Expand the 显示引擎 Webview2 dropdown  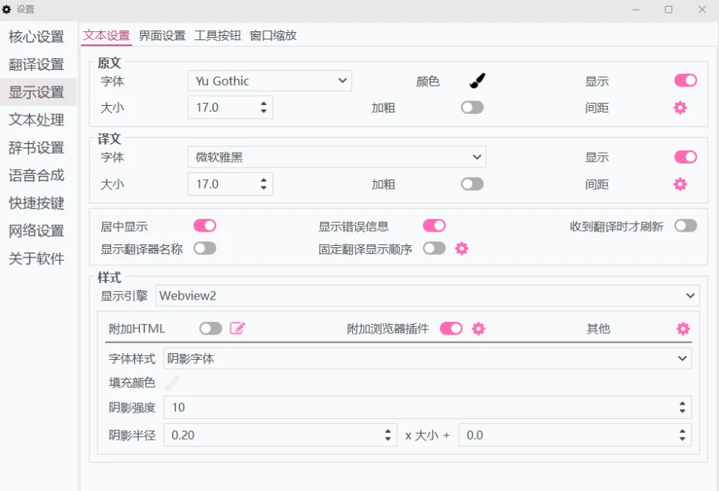pyautogui.click(x=427, y=296)
